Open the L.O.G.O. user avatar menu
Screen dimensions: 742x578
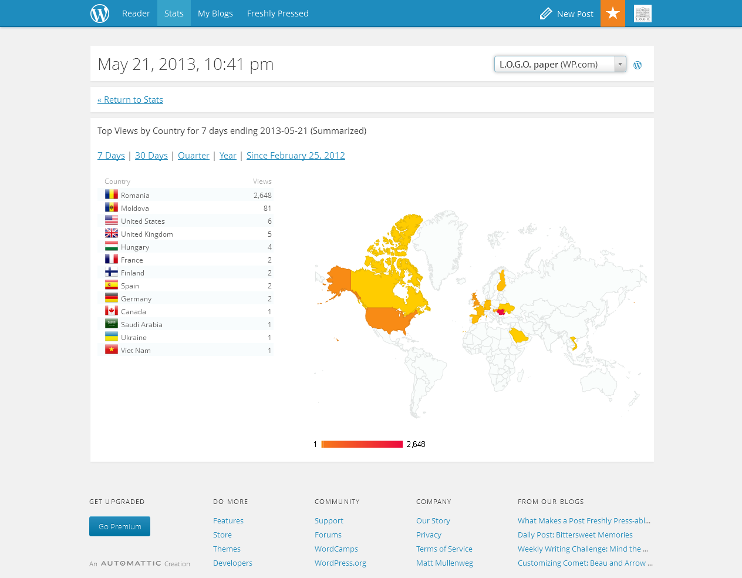[x=642, y=14]
